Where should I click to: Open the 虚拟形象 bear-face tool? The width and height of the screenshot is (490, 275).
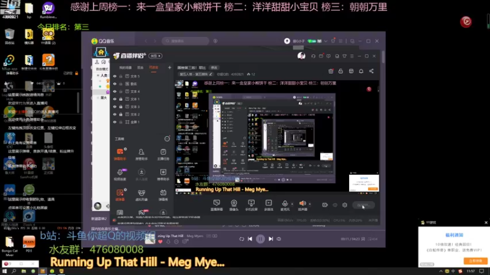pyautogui.click(x=141, y=195)
